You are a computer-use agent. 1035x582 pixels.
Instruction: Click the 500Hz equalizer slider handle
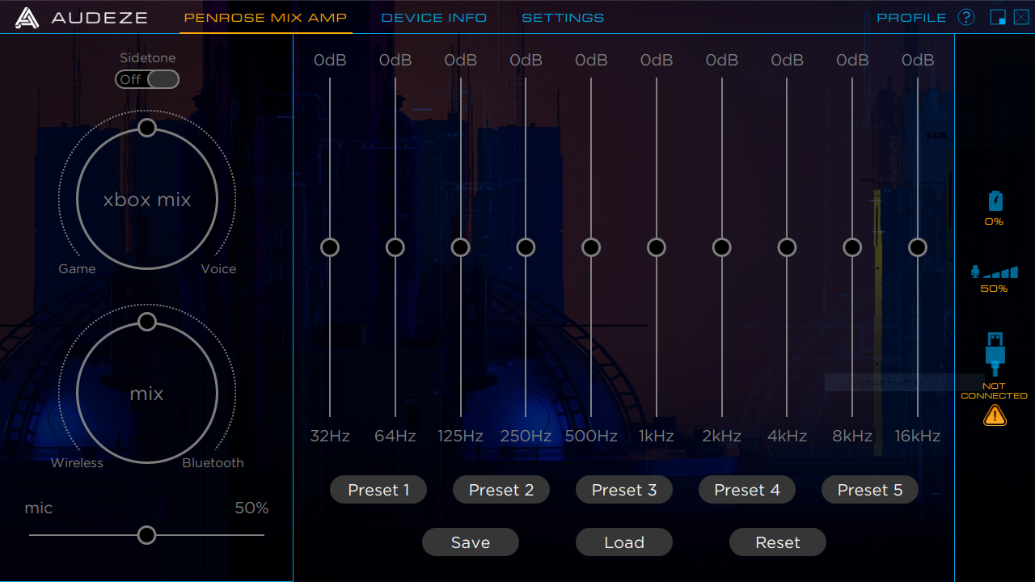pos(591,247)
